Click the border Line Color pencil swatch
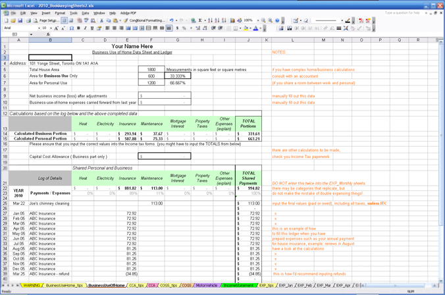This screenshot has width=445, height=295. pyautogui.click(x=348, y=20)
